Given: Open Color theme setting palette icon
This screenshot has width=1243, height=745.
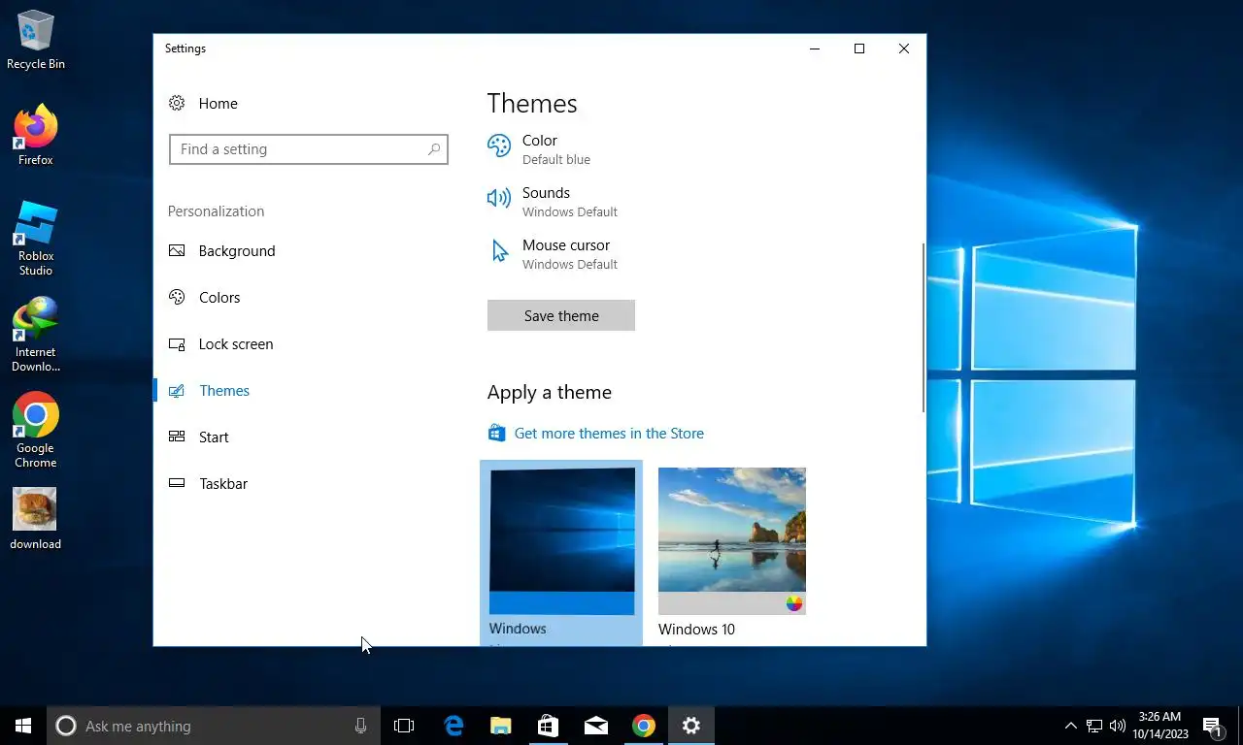Looking at the screenshot, I should pyautogui.click(x=499, y=146).
